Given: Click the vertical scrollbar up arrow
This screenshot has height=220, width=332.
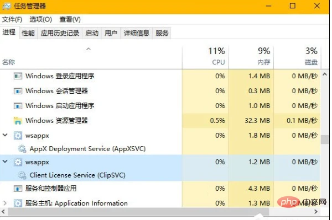Looking at the screenshot, I should (x=325, y=74).
